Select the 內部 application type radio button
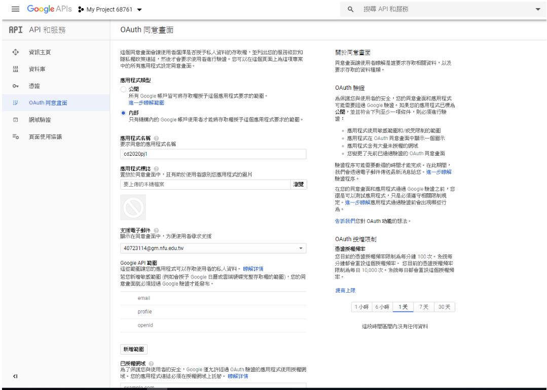The width and height of the screenshot is (547, 390). coord(123,113)
